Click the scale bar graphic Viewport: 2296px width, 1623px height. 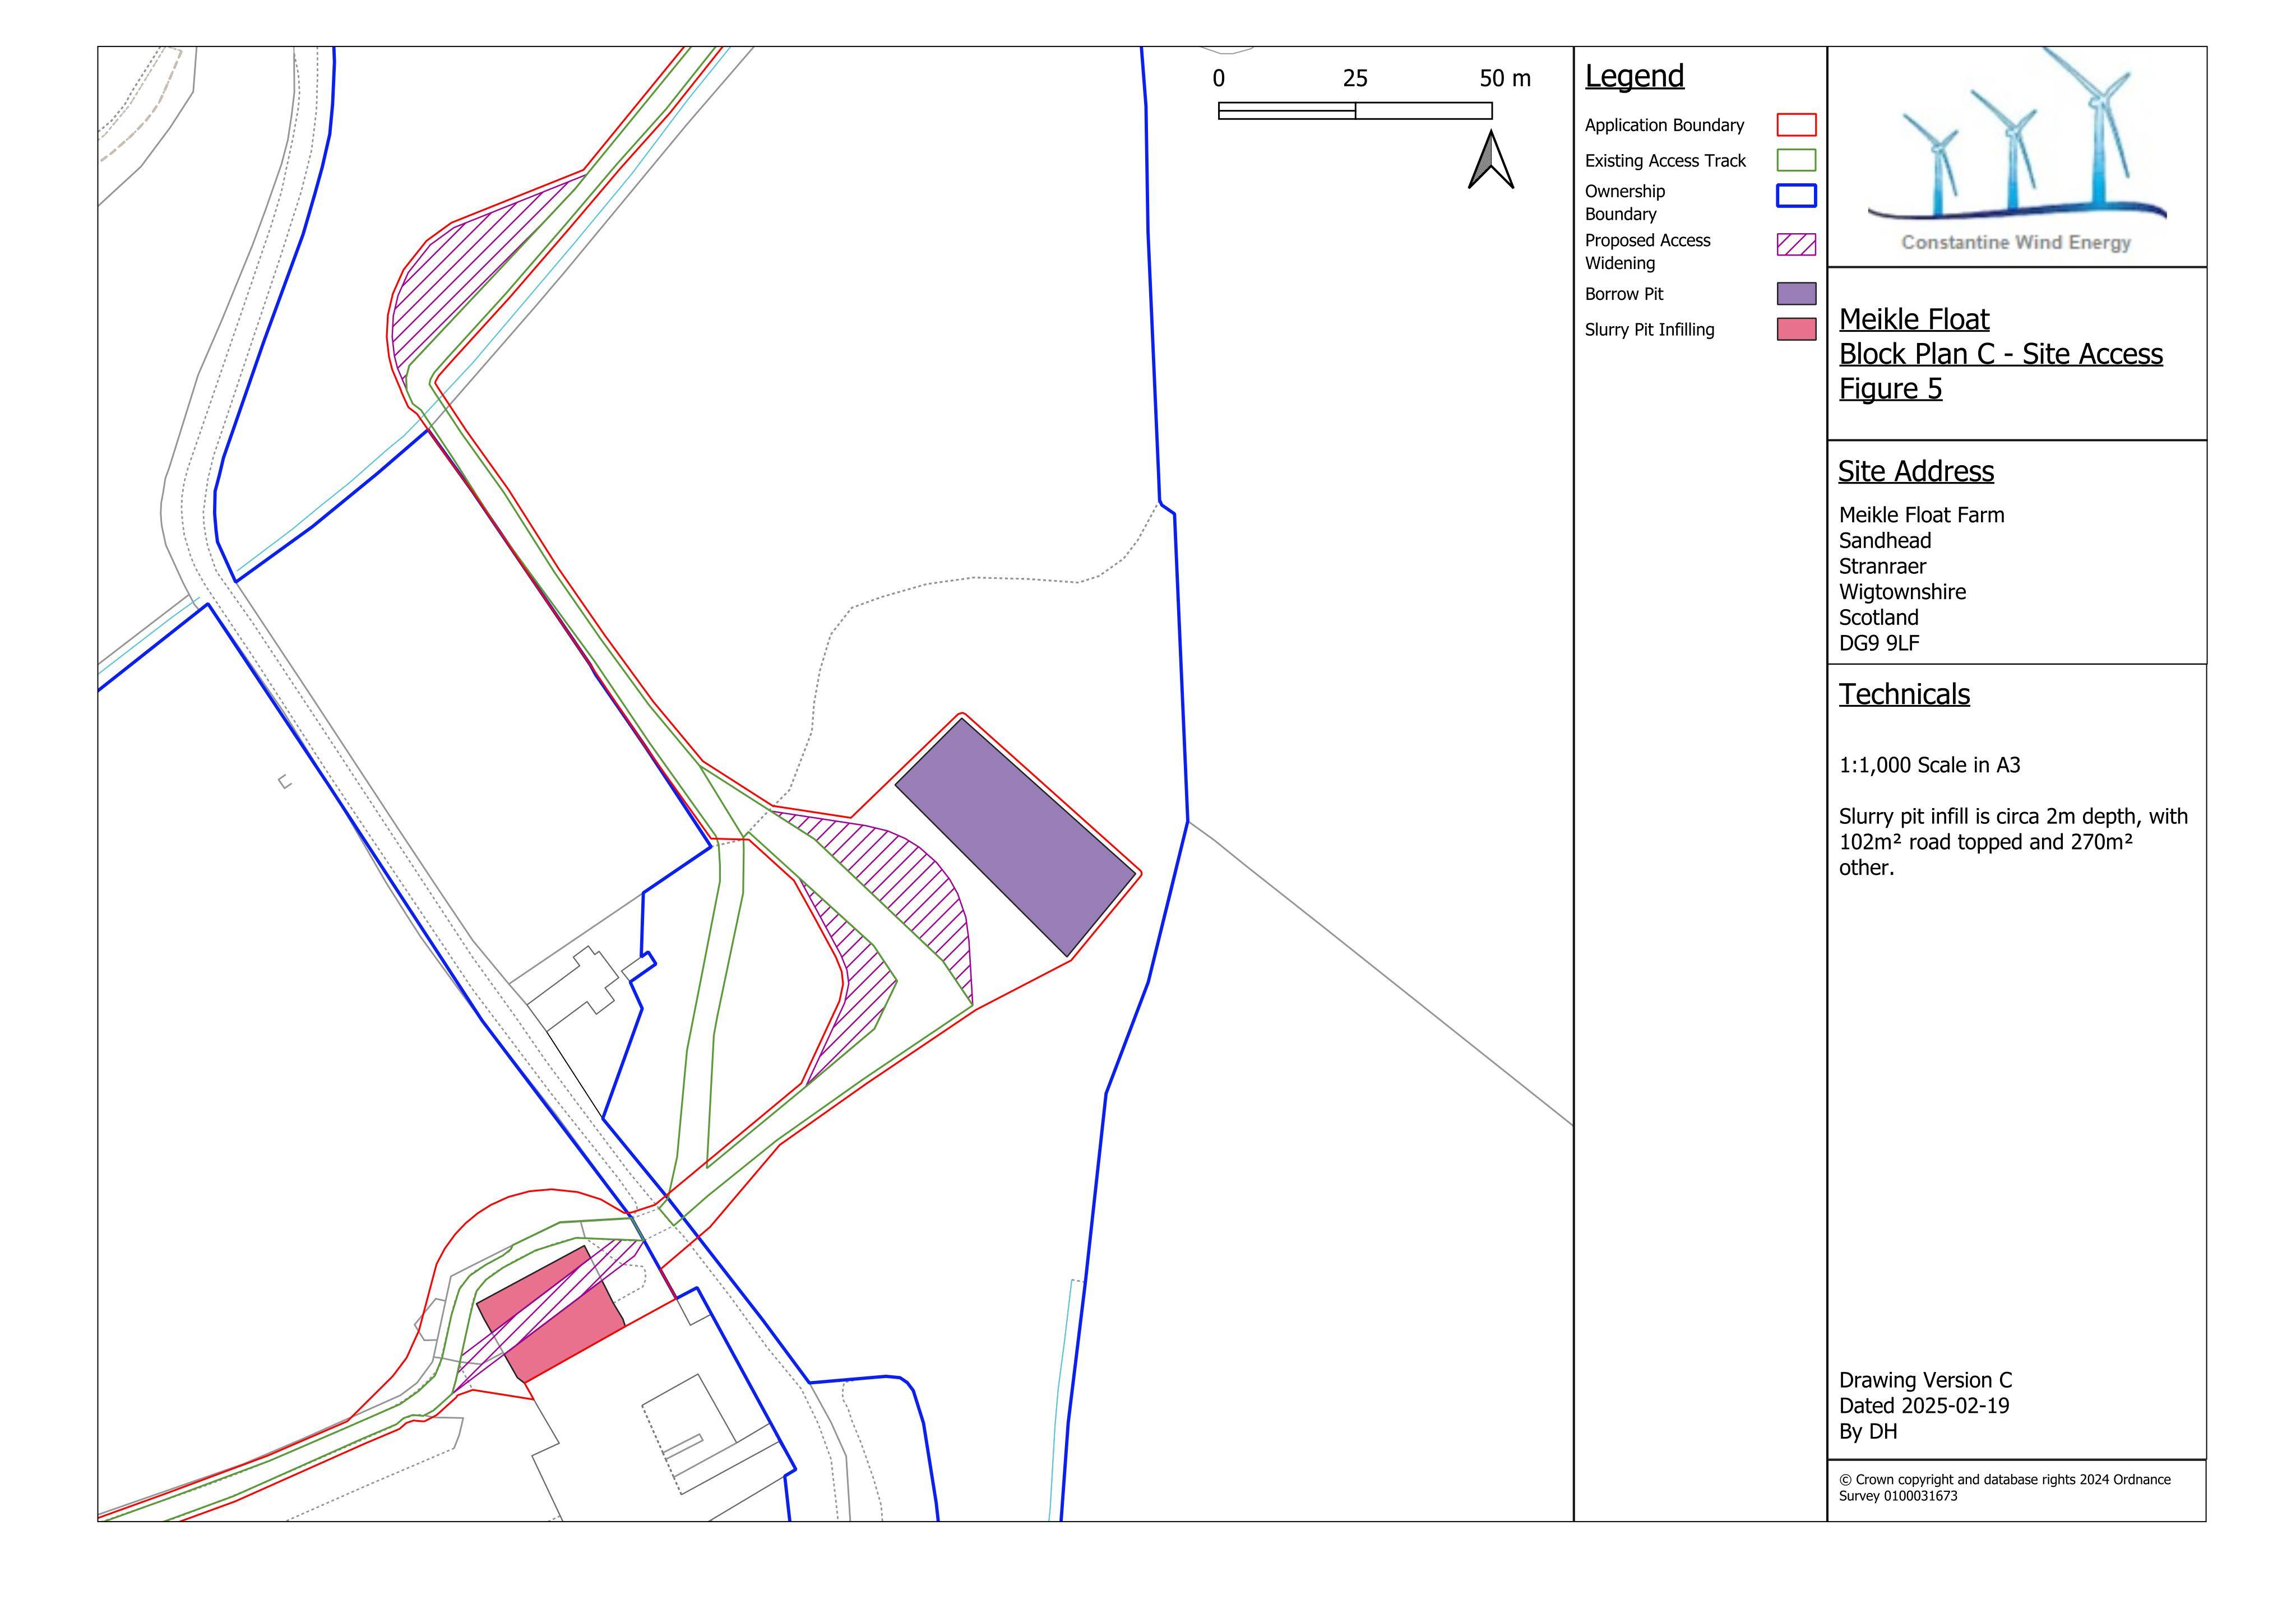pos(1355,111)
